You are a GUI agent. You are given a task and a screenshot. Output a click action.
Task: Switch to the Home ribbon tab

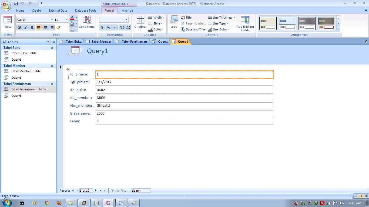[20, 11]
